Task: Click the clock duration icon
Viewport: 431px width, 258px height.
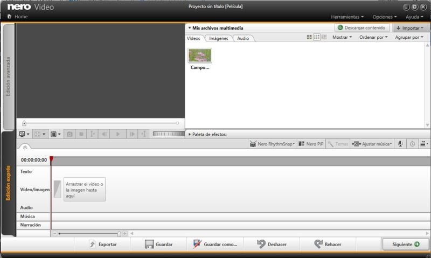Action: [412, 144]
